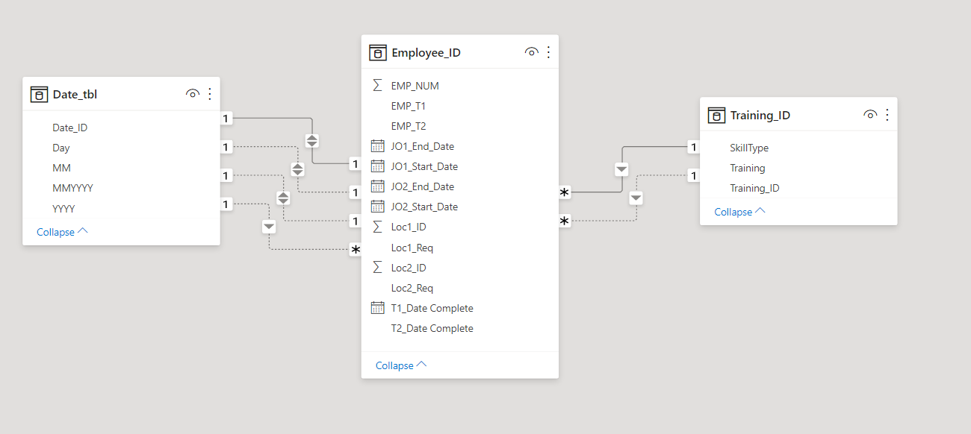Click the sigma icon beside Loc1_ID

377,227
